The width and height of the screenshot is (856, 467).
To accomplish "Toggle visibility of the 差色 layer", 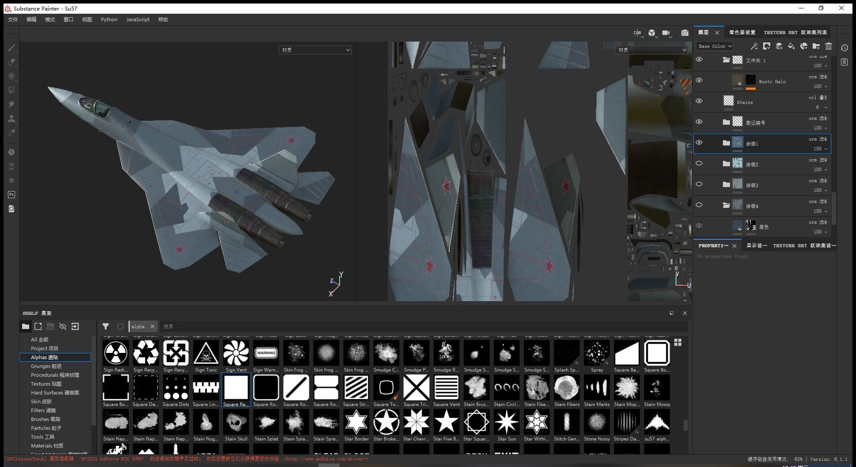I will point(699,226).
